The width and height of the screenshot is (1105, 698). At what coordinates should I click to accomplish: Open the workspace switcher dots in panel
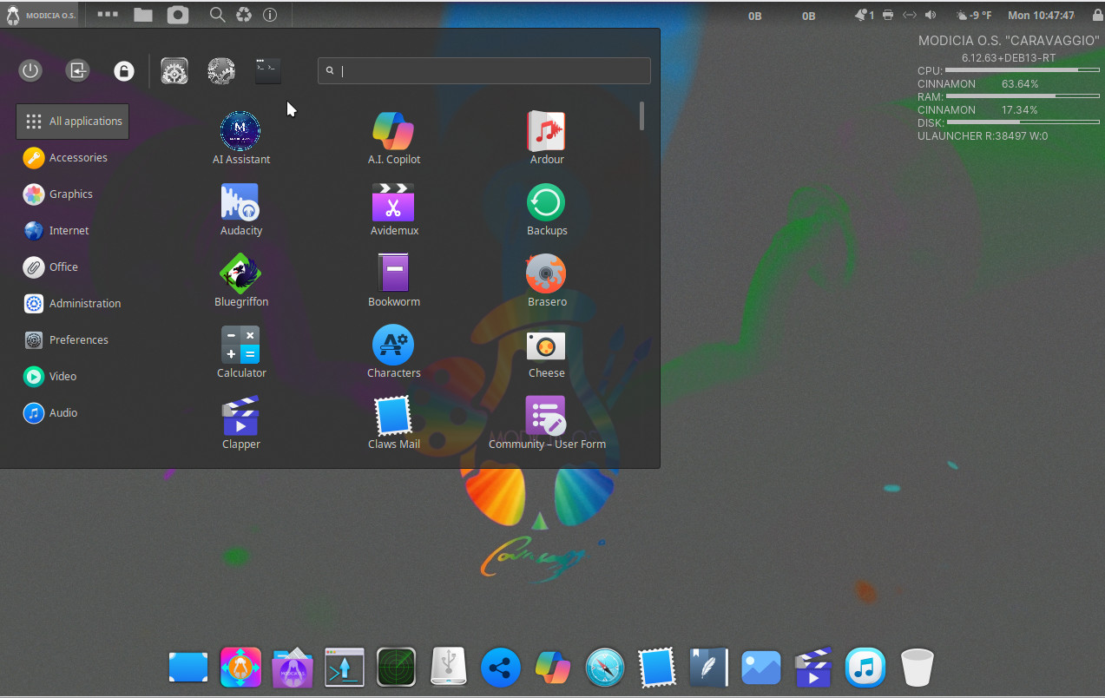tap(108, 15)
